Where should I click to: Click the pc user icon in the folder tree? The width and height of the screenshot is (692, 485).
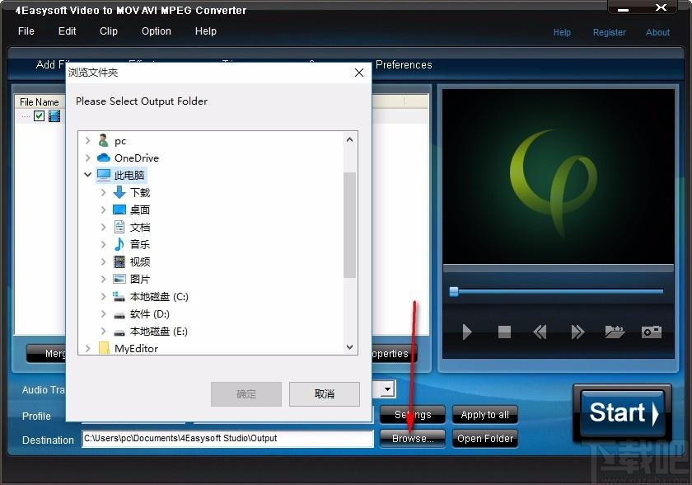click(103, 140)
